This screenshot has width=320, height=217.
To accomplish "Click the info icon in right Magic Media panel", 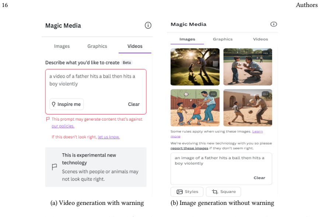I will 274,24.
